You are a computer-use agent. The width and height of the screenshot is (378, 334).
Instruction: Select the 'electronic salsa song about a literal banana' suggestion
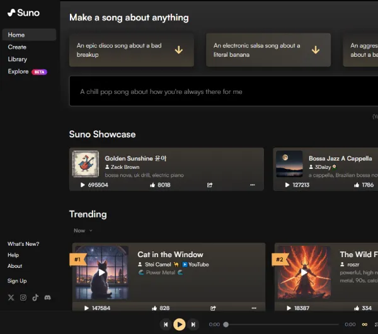(x=268, y=50)
